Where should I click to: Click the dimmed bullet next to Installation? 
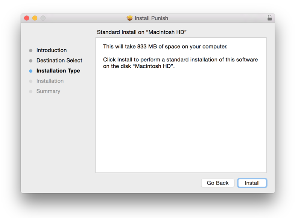pos(31,81)
